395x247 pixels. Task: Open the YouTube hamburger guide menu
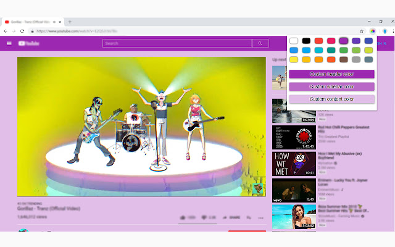tap(9, 43)
